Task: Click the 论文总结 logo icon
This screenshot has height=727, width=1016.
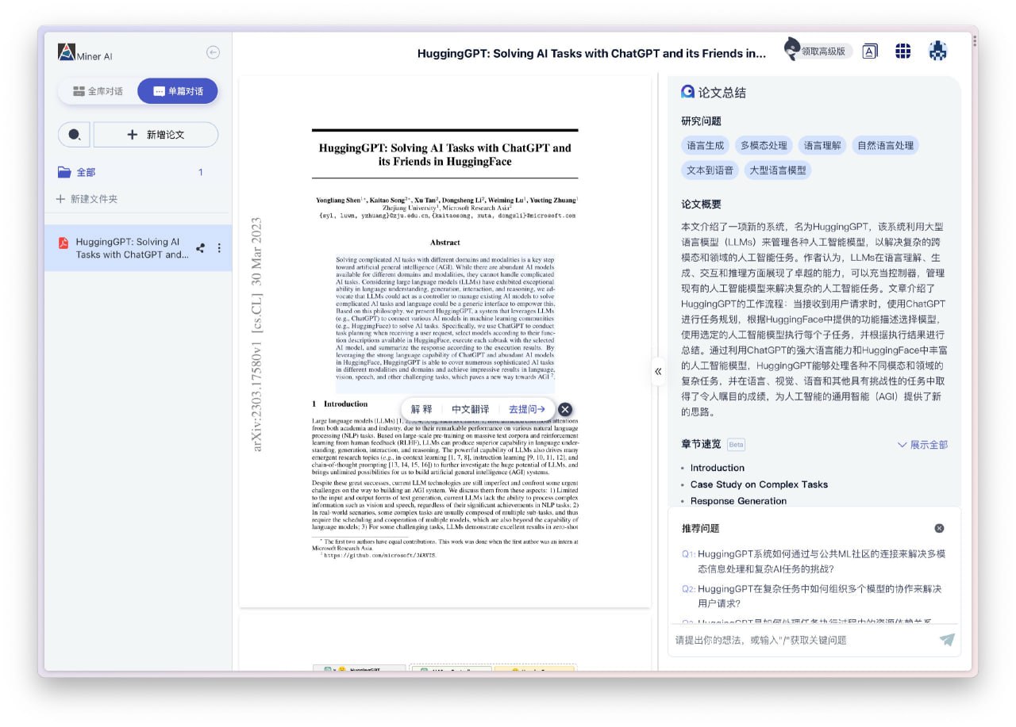Action: coord(687,92)
